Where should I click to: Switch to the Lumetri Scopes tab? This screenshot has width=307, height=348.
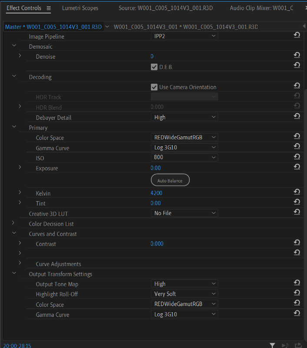80,8
